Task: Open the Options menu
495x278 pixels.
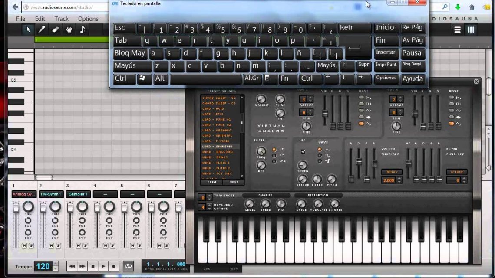Action: (88, 19)
